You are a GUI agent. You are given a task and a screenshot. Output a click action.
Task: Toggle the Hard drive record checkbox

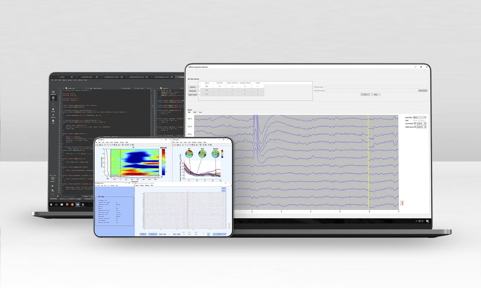(x=326, y=91)
